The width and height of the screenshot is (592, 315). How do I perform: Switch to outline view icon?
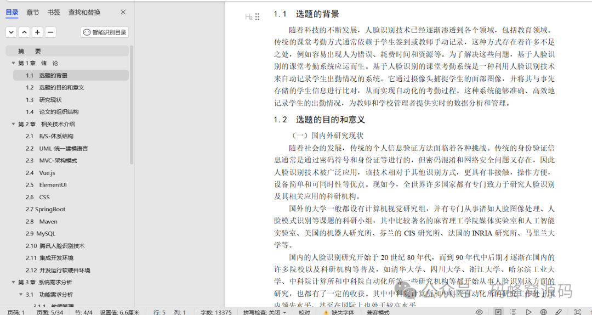pos(513,312)
